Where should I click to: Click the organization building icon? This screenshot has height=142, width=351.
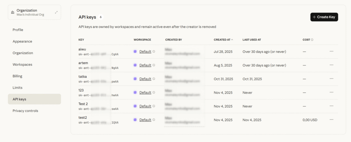[13, 12]
